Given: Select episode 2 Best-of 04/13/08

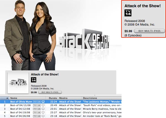Looking at the screenshot, I should pos(61,105).
